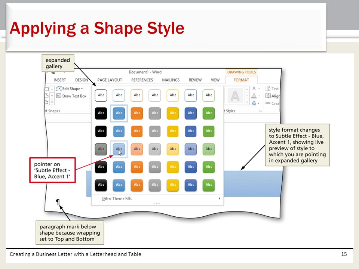Click the Text Fill A icon

pos(254,89)
